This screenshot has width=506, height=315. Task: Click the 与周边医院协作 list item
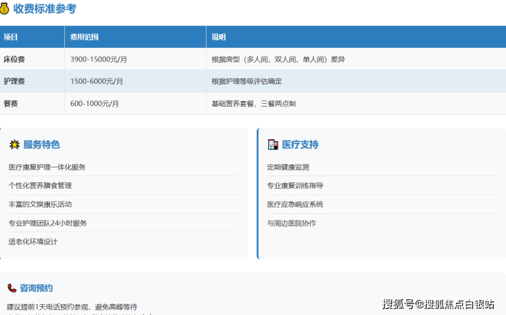[291, 223]
